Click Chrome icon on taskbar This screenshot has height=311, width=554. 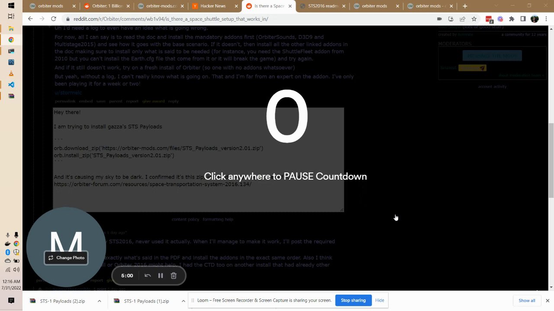(11, 40)
